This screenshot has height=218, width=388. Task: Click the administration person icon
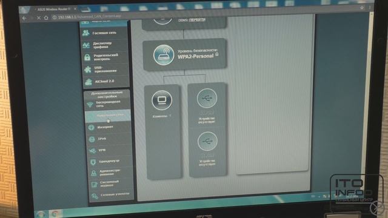pos(93,173)
